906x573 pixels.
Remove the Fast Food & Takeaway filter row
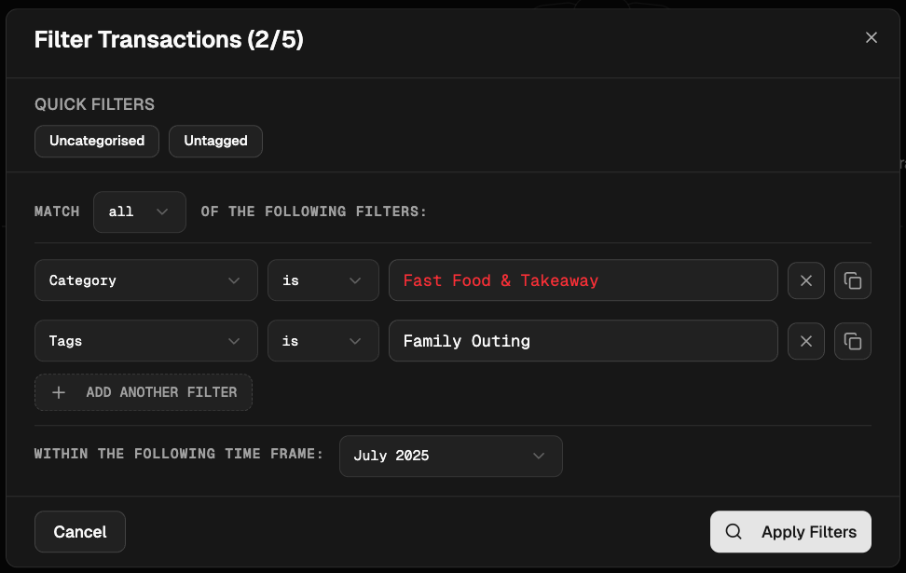805,280
